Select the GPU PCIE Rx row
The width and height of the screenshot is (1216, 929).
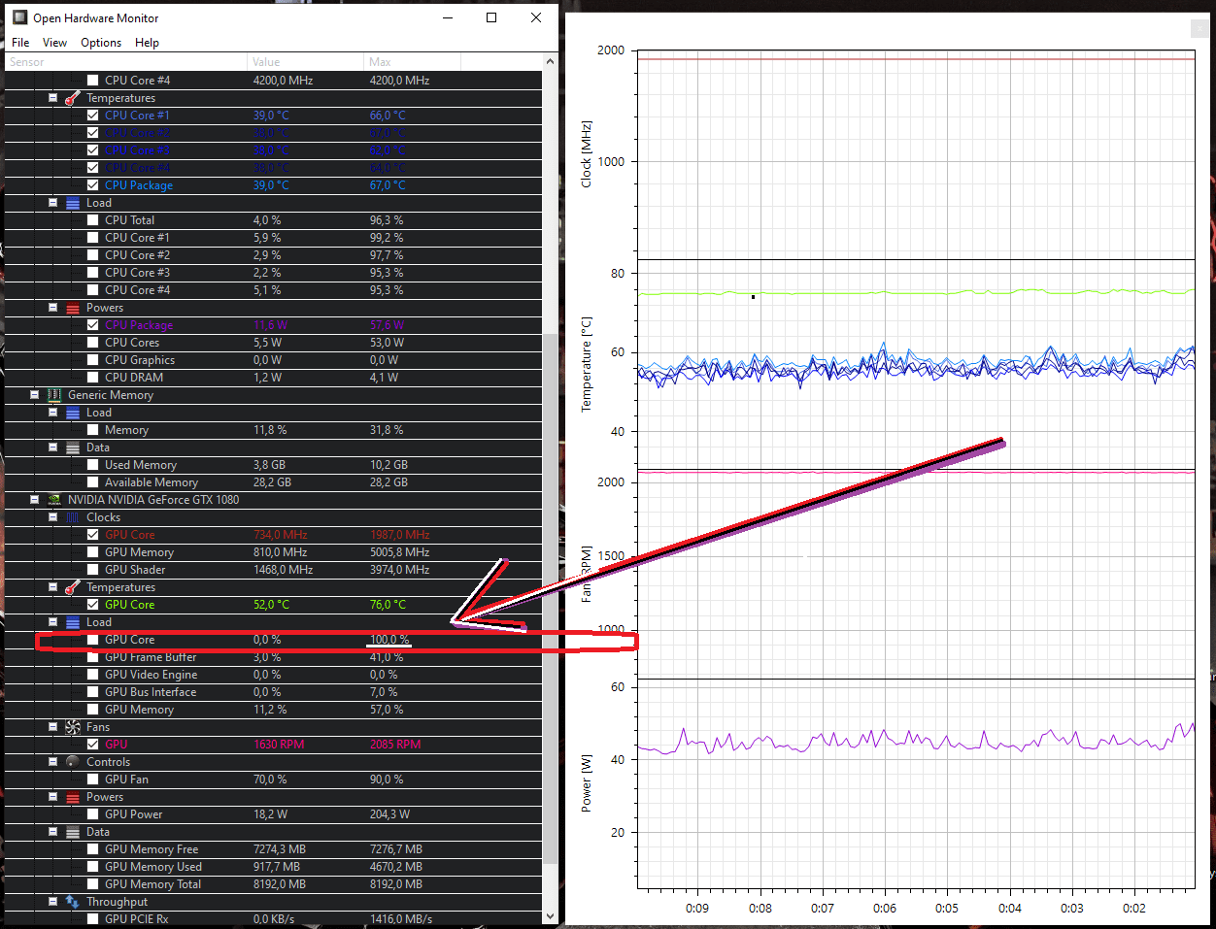pyautogui.click(x=273, y=919)
